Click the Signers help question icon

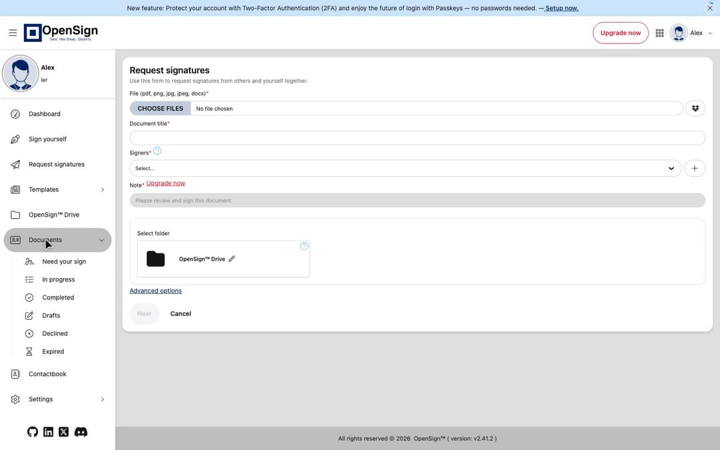(157, 151)
